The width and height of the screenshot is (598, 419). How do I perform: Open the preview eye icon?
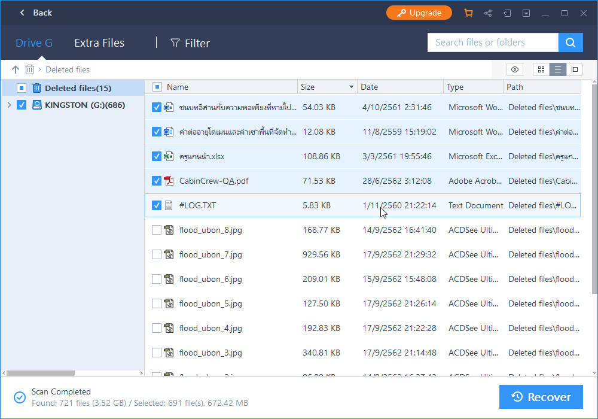click(x=515, y=69)
